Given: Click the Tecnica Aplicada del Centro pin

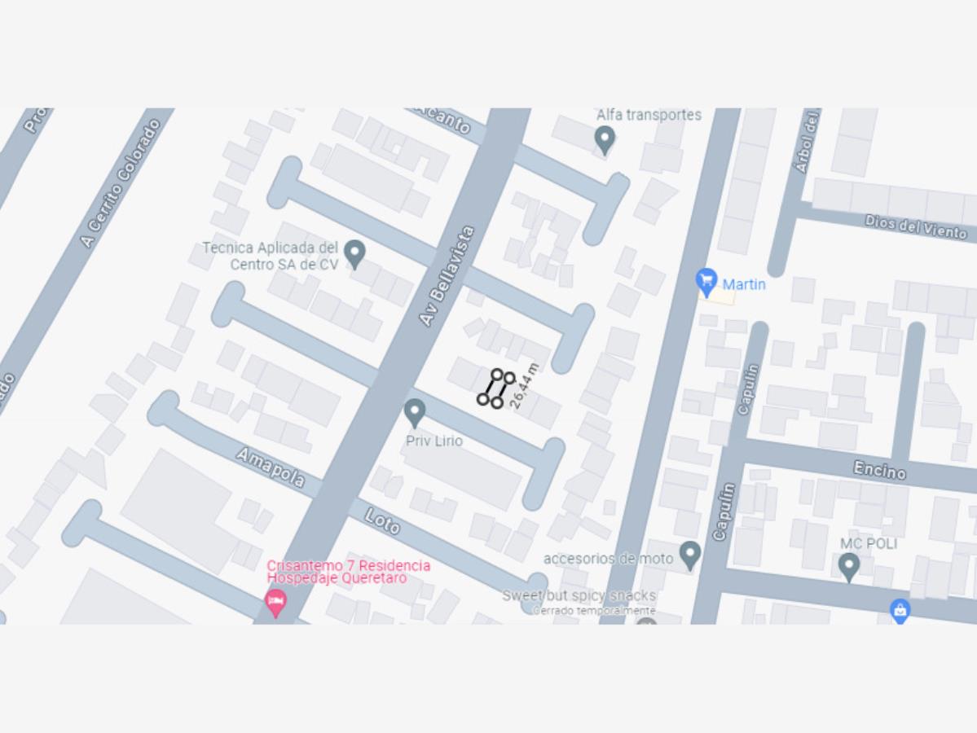Looking at the screenshot, I should [x=354, y=254].
